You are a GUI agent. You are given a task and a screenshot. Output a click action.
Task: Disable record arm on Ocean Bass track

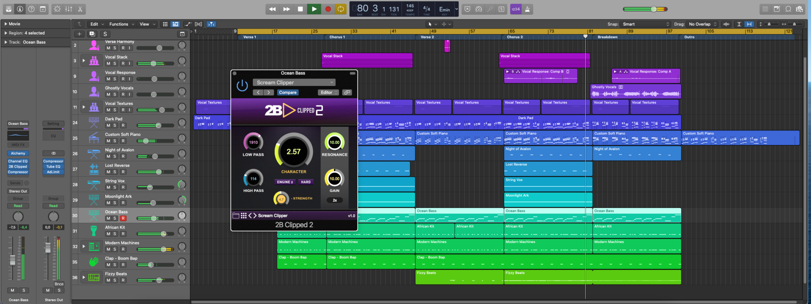click(123, 218)
